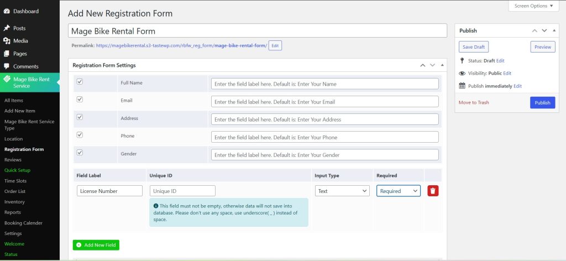The image size is (566, 261).
Task: Uncheck the Email field checkbox
Action: pos(80,100)
